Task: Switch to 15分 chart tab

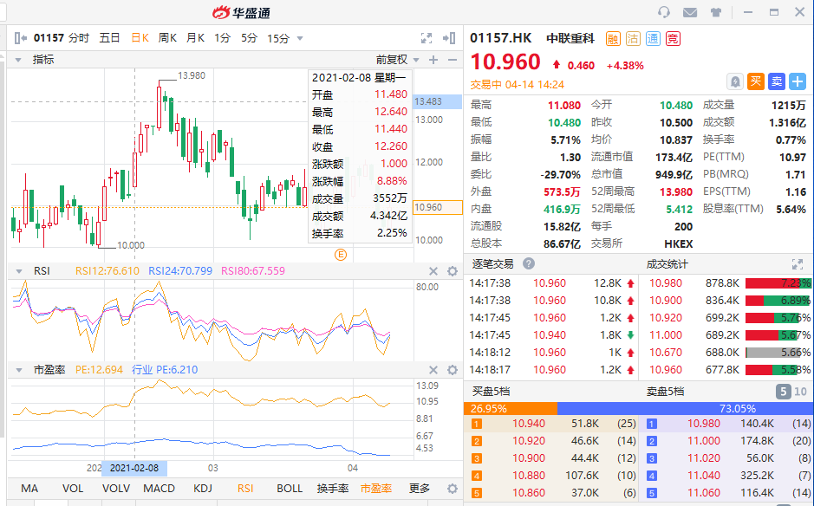Action: point(278,38)
